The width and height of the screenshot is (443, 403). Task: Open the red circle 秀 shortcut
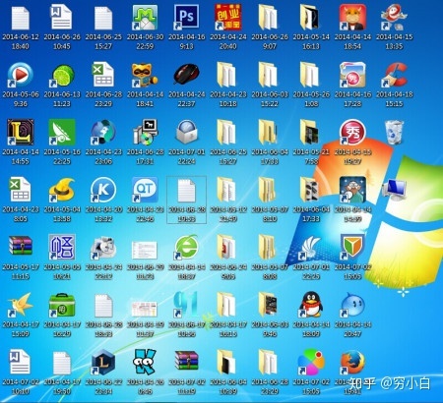click(x=352, y=132)
